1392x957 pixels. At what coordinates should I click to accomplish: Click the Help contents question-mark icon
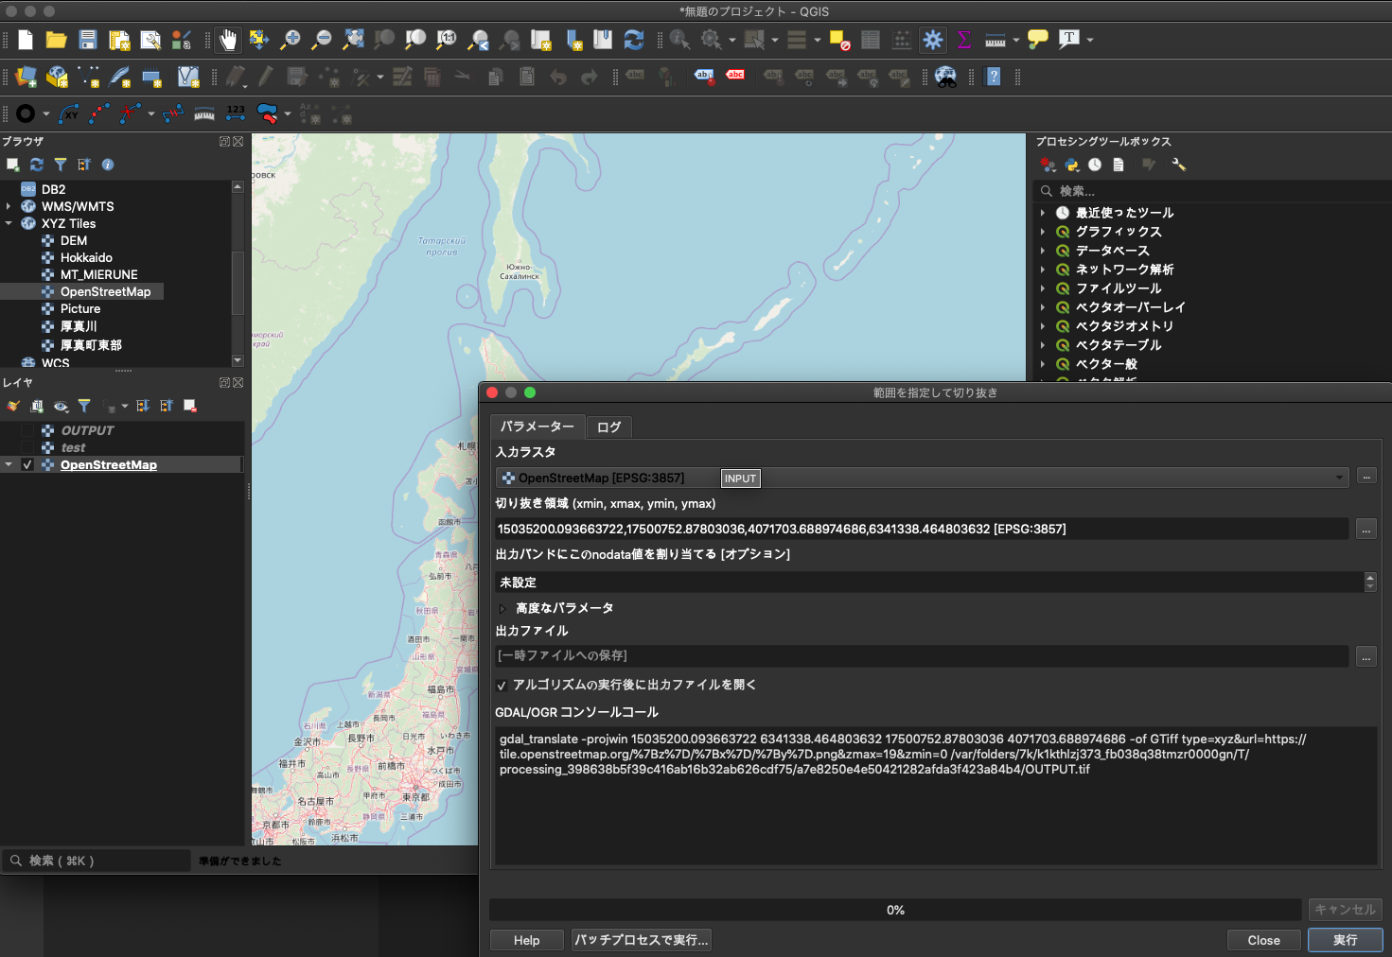(994, 77)
